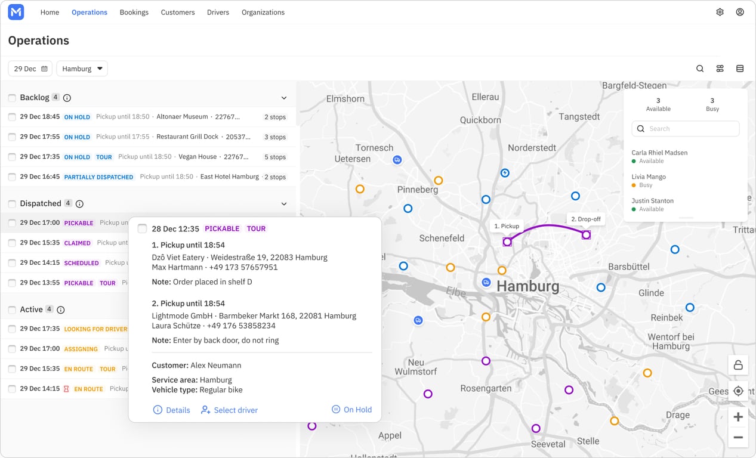This screenshot has height=458, width=756.
Task: Show info icon next to Dispatched heading
Action: (x=79, y=203)
